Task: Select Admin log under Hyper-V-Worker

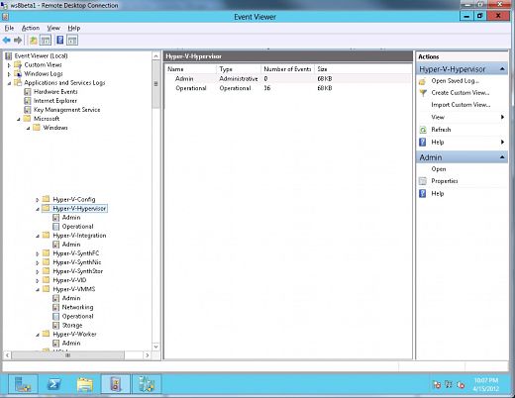Action: [71, 344]
